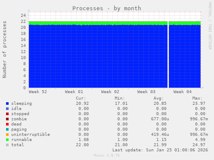Click the 'paging' legend label

click(x=19, y=129)
